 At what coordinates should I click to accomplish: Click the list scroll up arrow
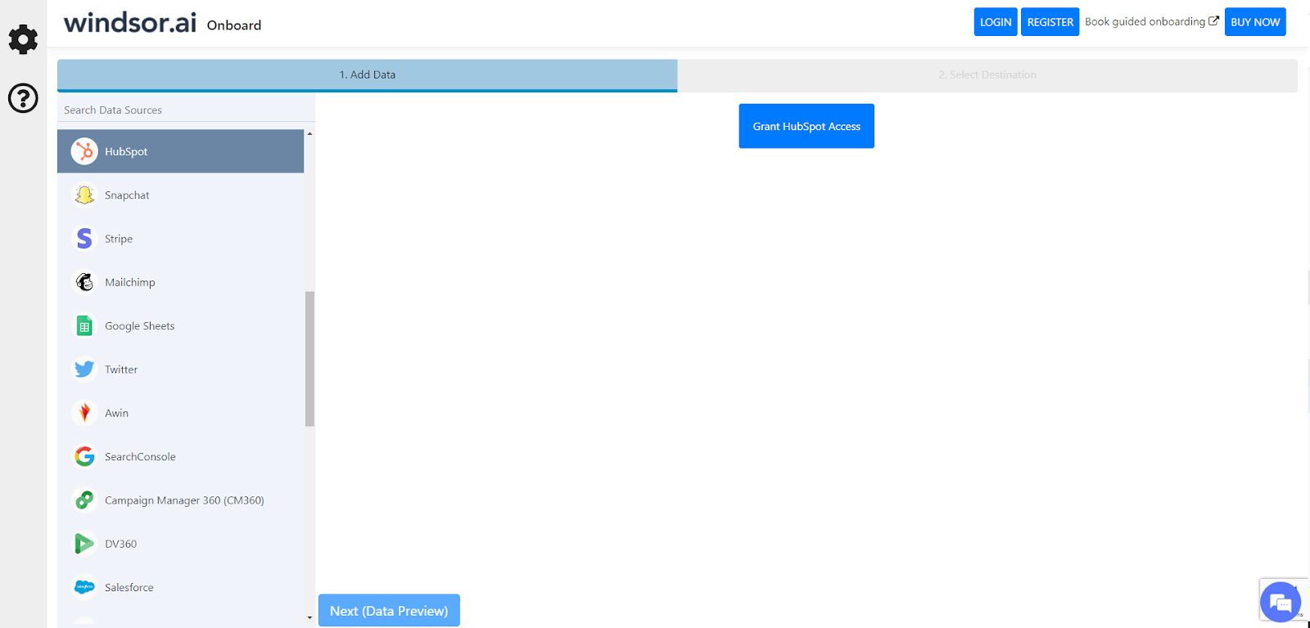pyautogui.click(x=309, y=133)
